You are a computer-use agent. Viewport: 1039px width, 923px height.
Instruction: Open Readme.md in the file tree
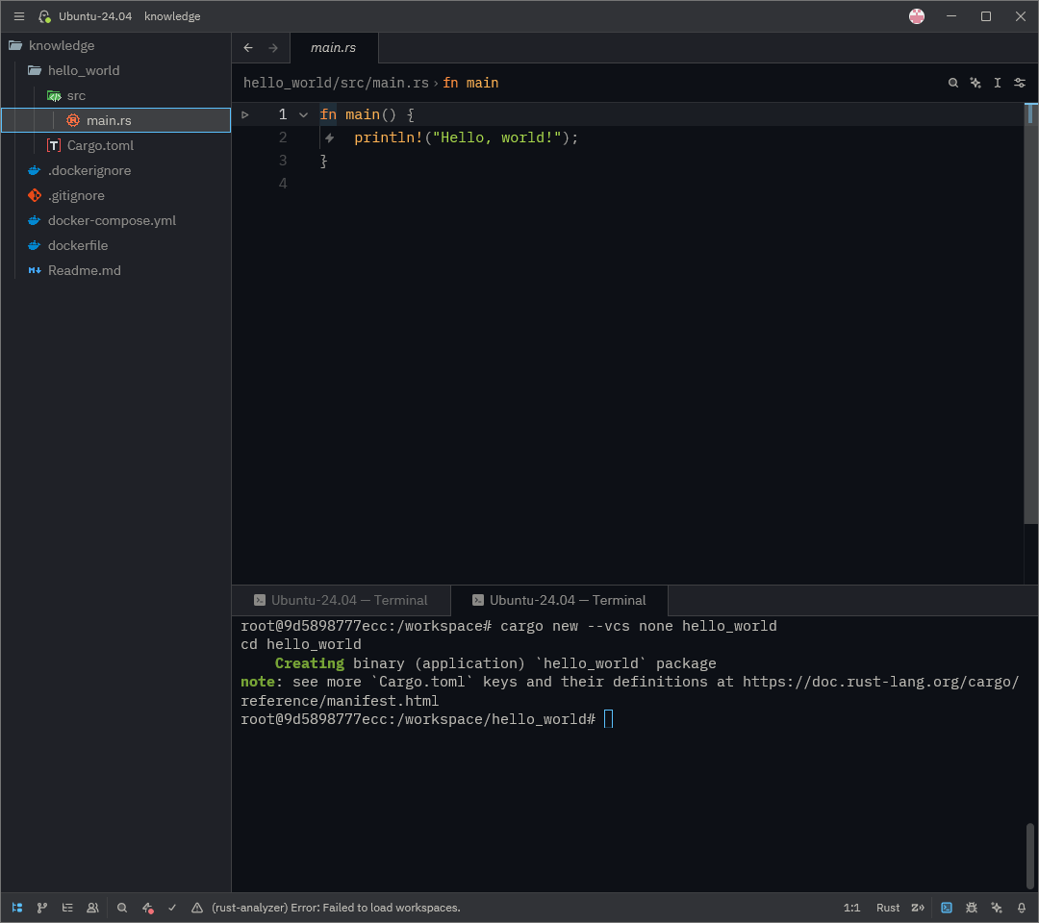[116, 270]
